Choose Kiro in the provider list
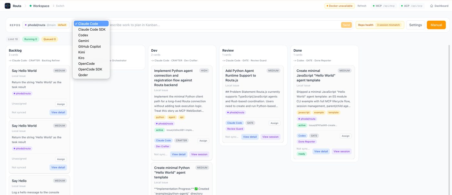 point(91,58)
